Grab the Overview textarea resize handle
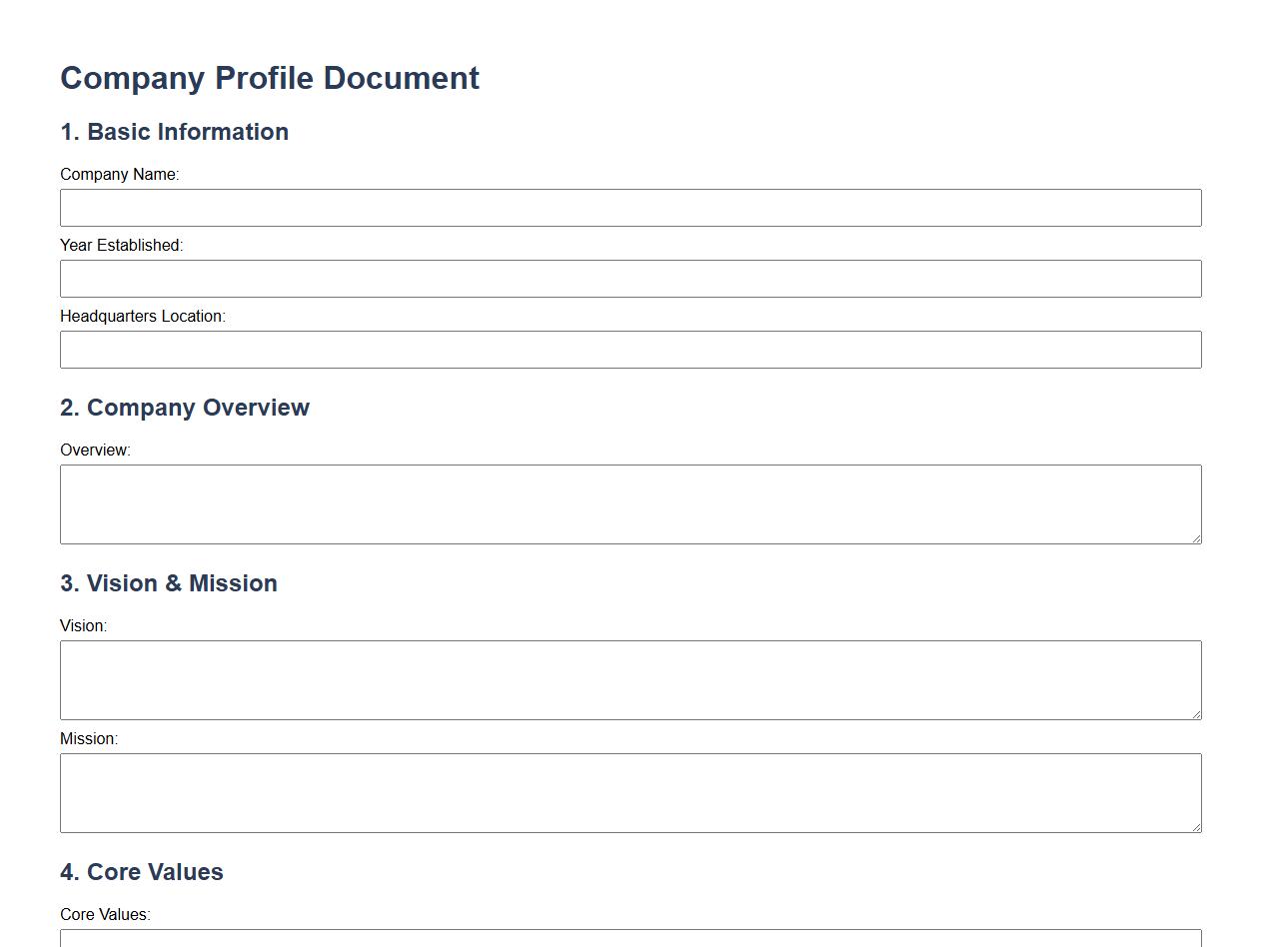 coord(1195,538)
